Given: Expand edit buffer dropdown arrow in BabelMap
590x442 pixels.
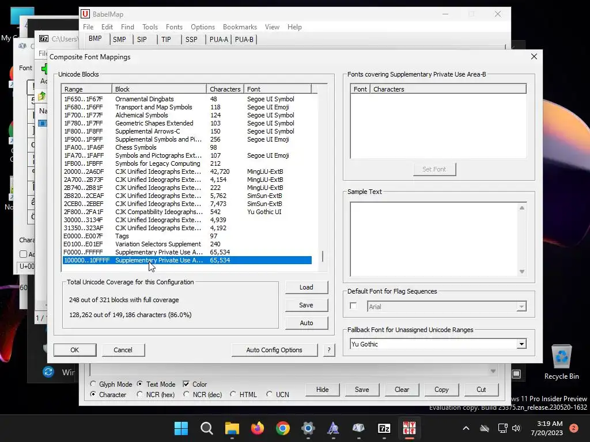Looking at the screenshot, I should pyautogui.click(x=493, y=371).
